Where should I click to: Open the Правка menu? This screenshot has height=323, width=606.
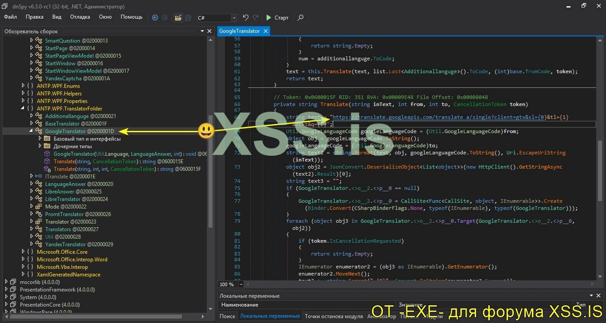35,17
